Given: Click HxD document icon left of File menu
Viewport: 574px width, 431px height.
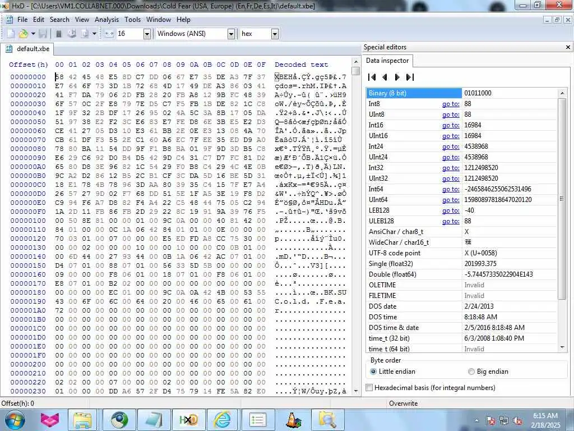Looking at the screenshot, I should pos(10,20).
